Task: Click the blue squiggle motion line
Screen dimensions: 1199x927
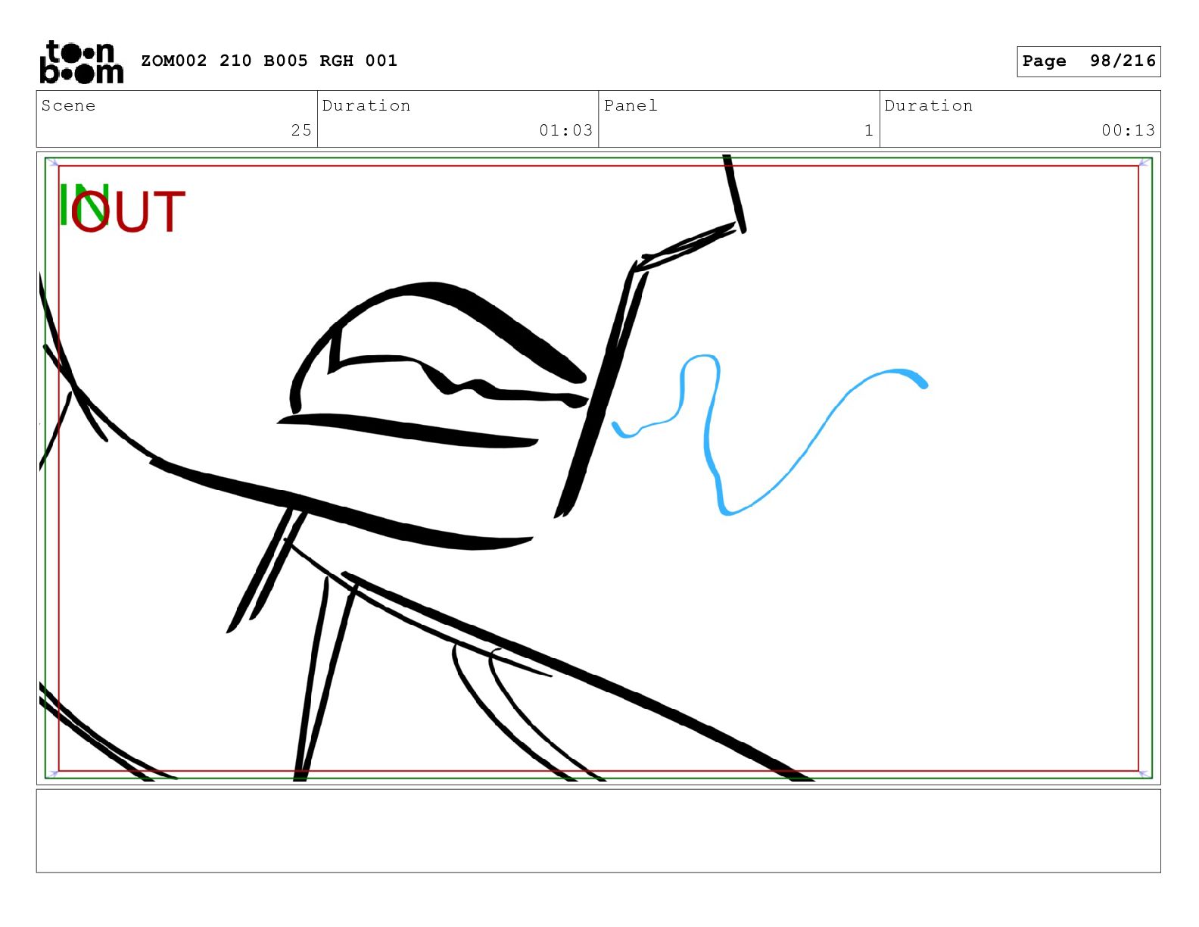Action: point(770,434)
